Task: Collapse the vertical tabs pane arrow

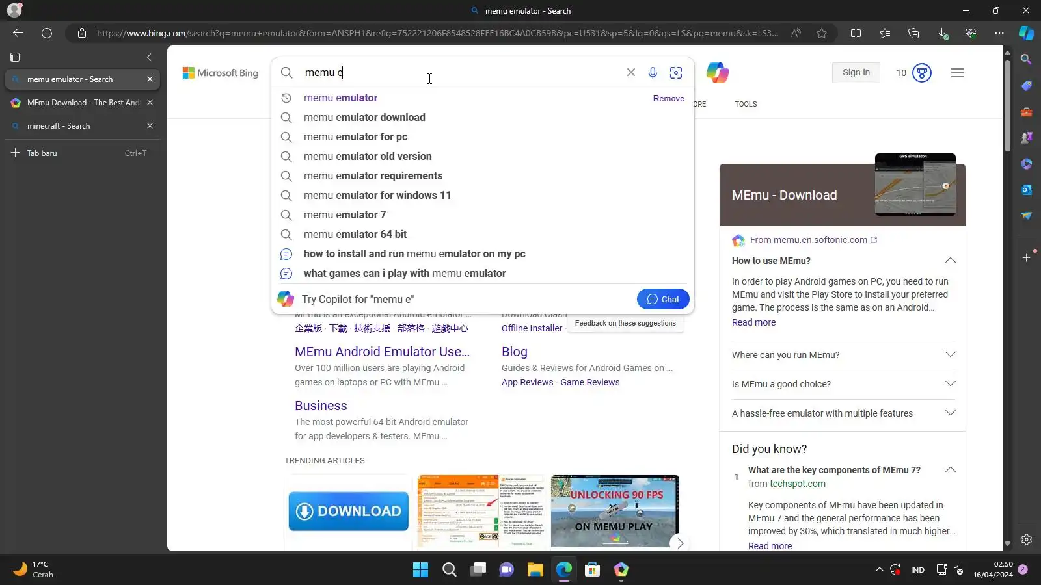Action: click(149, 57)
